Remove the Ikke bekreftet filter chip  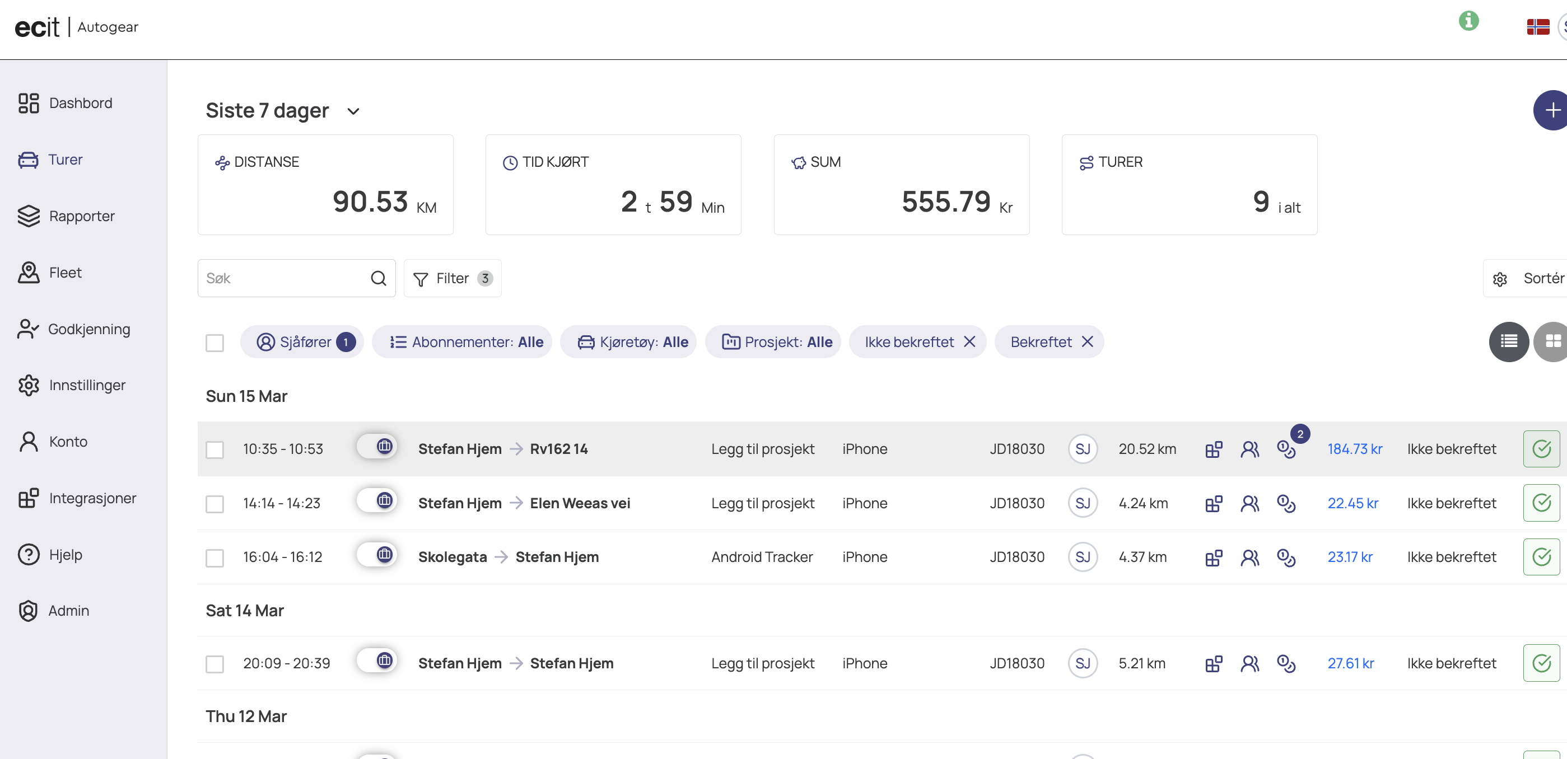pos(969,342)
